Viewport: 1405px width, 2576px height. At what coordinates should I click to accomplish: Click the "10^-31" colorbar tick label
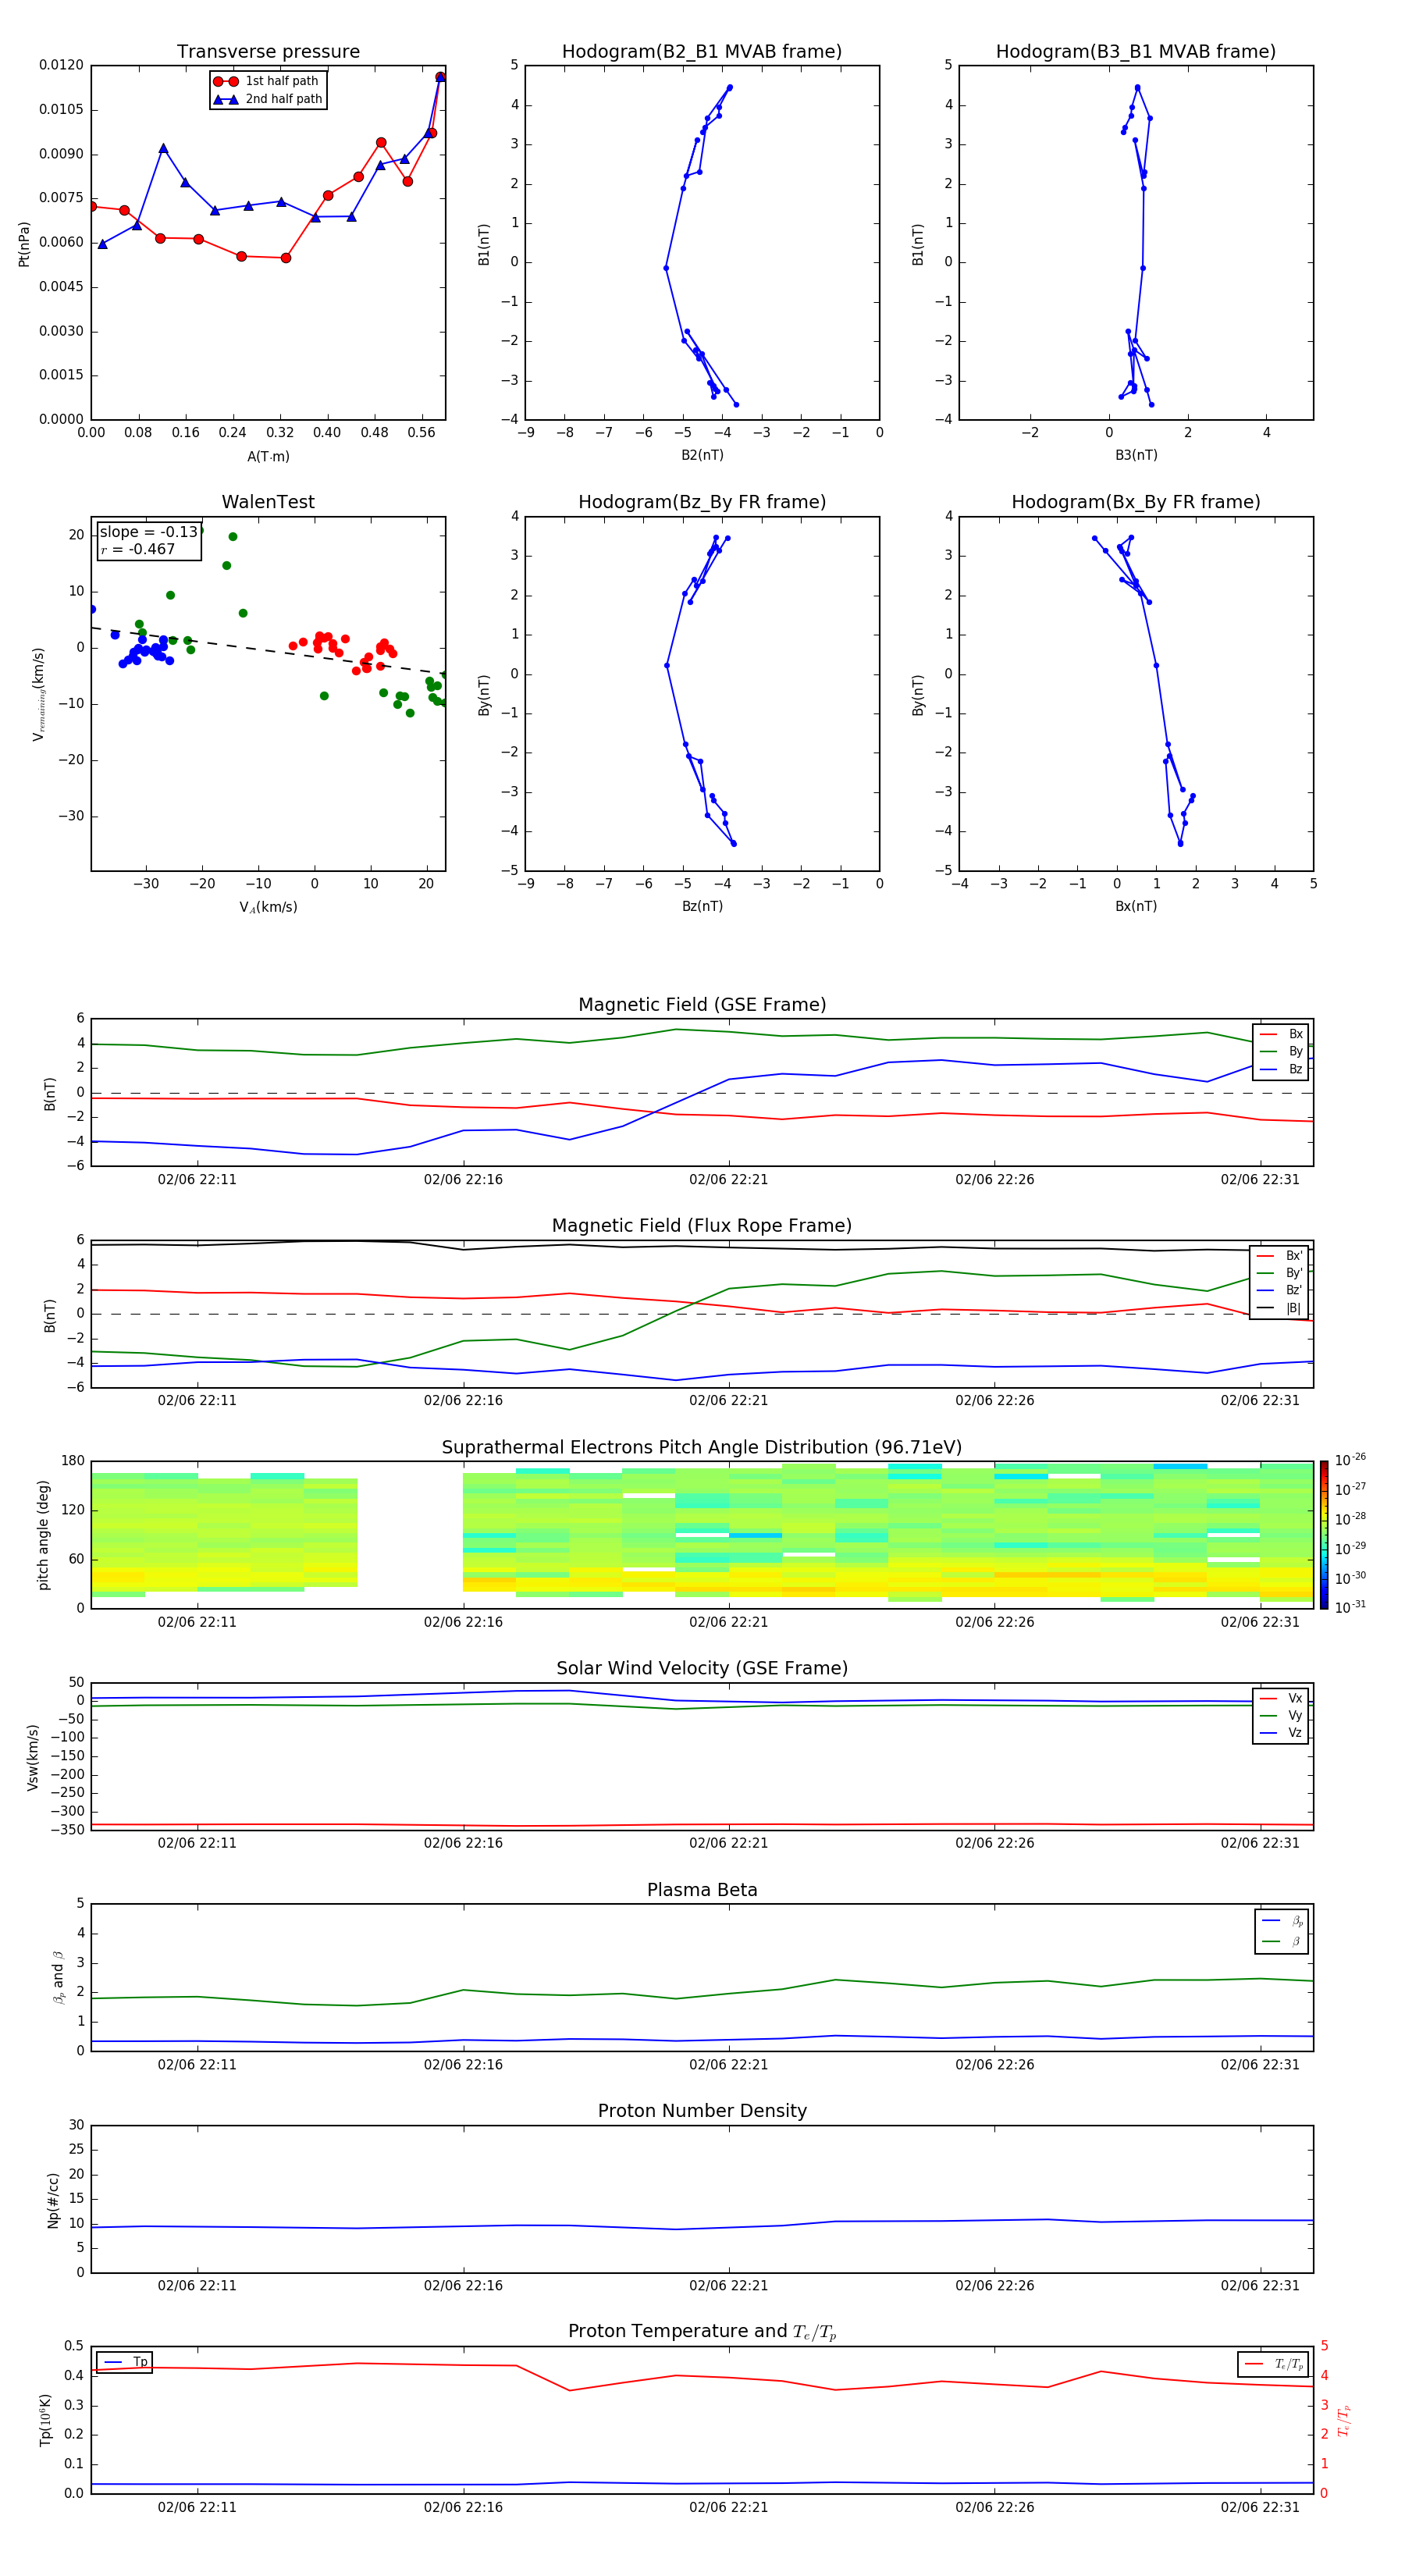1350,1607
